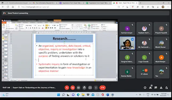The width and height of the screenshot is (172, 100).
Task: Open taskbar weather widget
Action: click(x=6, y=95)
